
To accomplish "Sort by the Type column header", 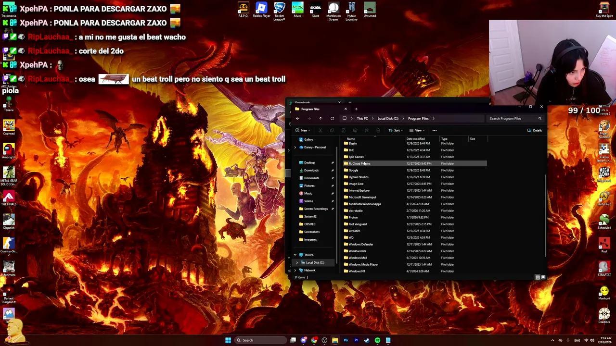I will pyautogui.click(x=444, y=139).
